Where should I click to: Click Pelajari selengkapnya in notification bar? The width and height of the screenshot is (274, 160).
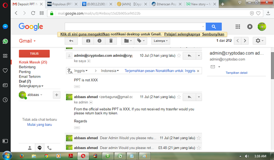(182, 34)
